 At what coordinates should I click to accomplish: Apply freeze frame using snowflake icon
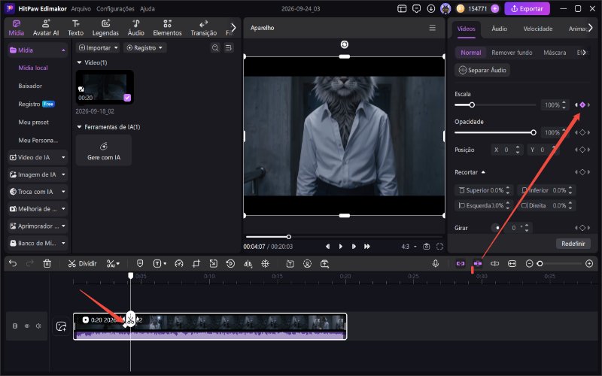point(266,264)
